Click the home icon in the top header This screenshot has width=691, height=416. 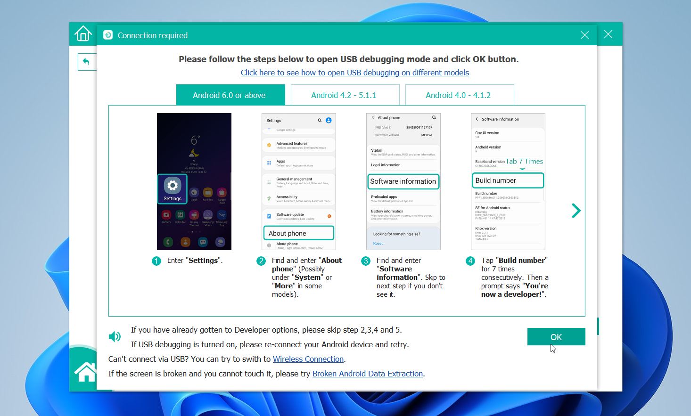[83, 34]
